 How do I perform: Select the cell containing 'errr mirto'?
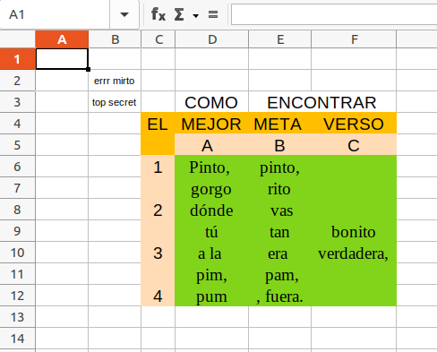[x=115, y=81]
